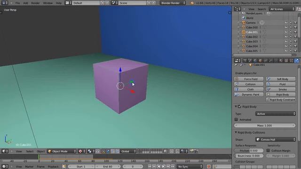Image resolution: width=301 pixels, height=169 pixels.
Task: Open the All Scenes outliner dropdown
Action: (282, 9)
